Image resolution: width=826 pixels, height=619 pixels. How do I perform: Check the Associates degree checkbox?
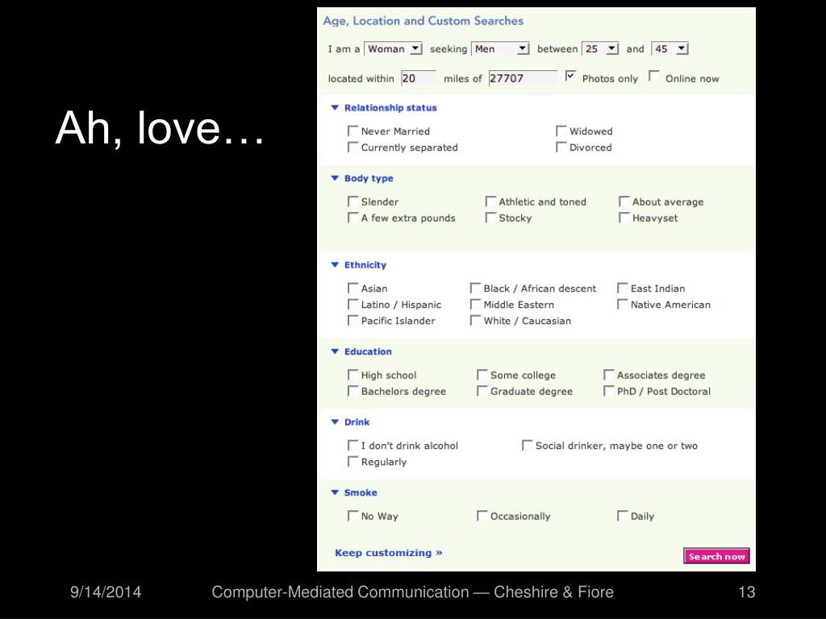pos(609,374)
